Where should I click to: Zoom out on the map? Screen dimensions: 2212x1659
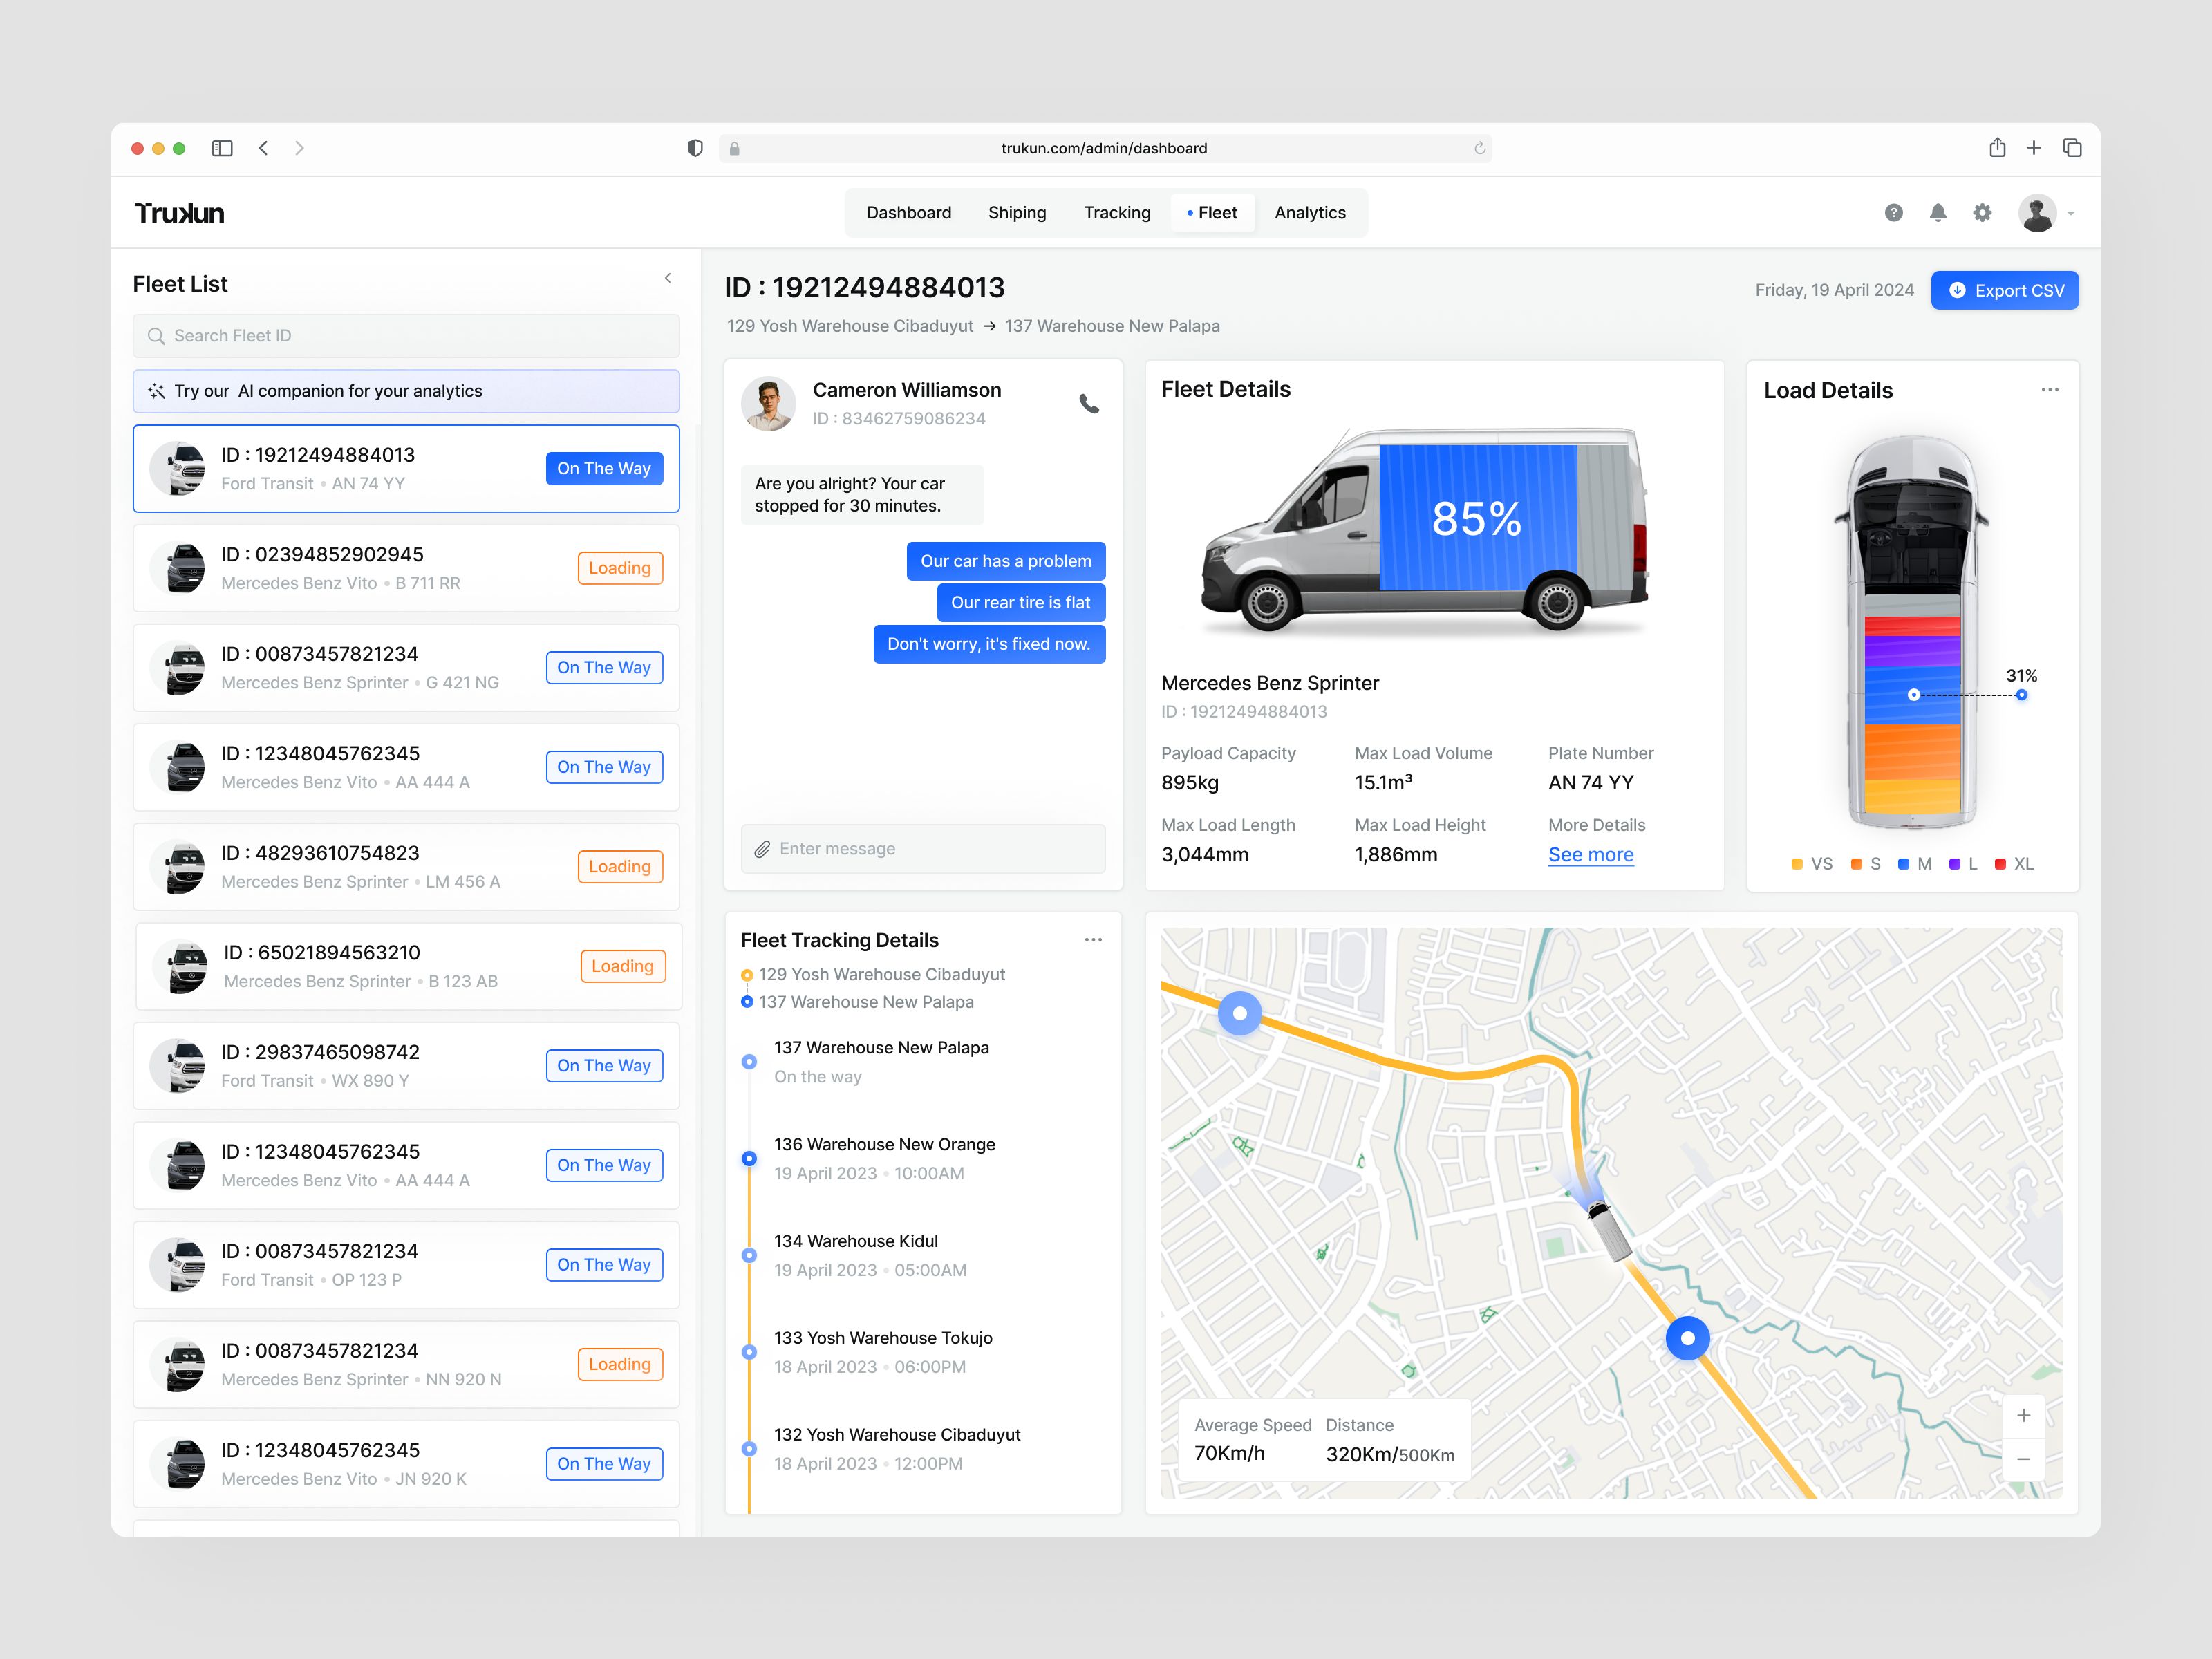pos(2023,1459)
